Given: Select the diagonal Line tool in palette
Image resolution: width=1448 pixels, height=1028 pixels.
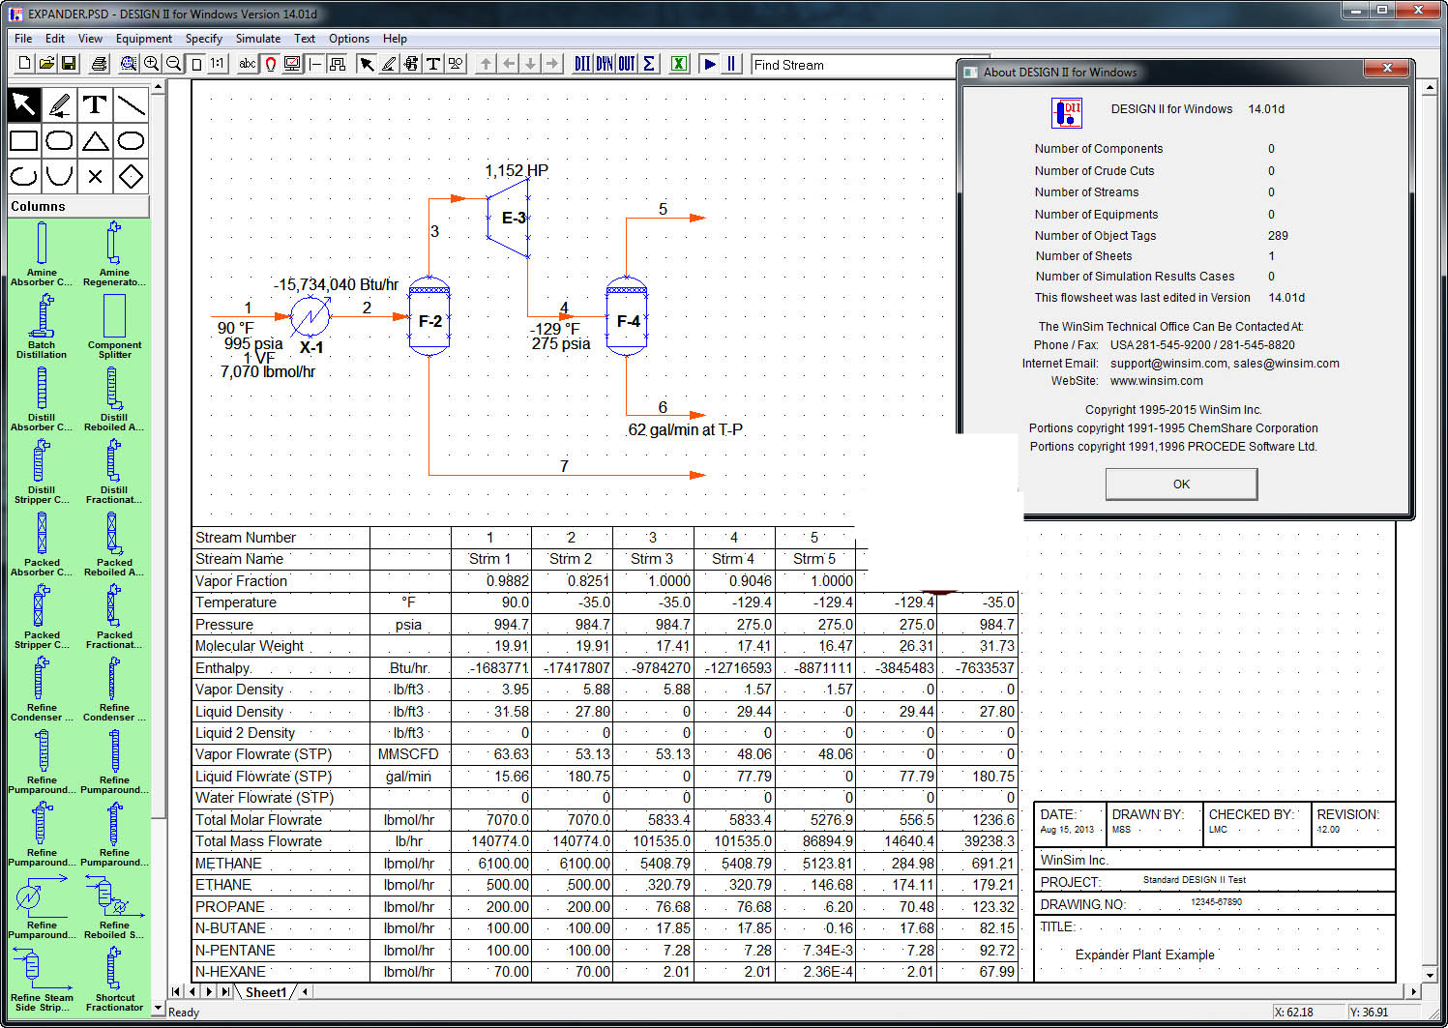Looking at the screenshot, I should [131, 104].
